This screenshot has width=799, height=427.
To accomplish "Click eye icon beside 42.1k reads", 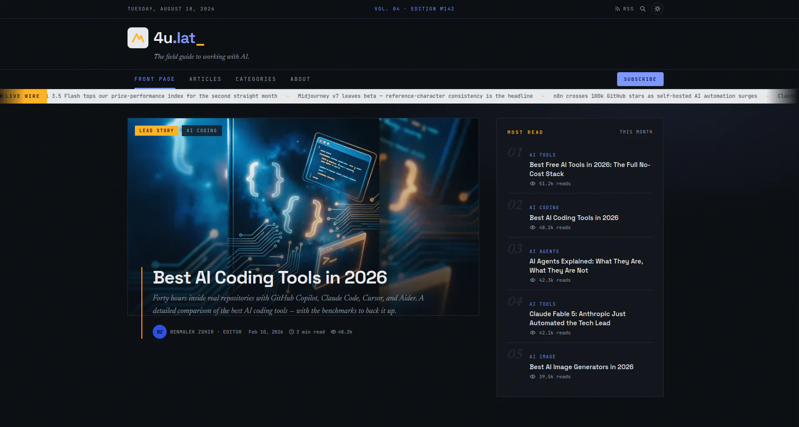I will point(533,333).
